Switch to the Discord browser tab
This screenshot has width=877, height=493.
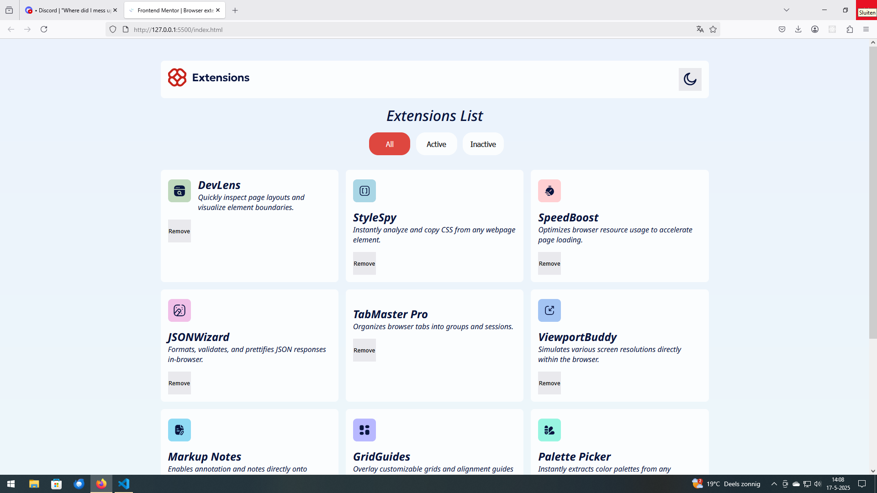pyautogui.click(x=71, y=10)
